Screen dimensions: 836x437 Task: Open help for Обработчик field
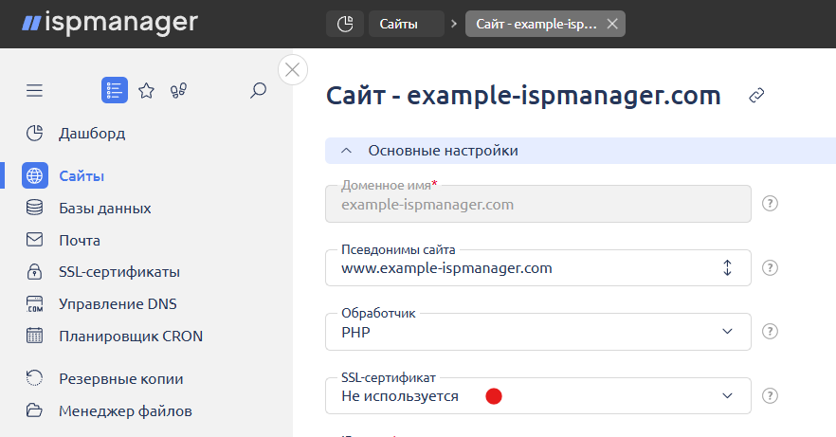(x=770, y=332)
